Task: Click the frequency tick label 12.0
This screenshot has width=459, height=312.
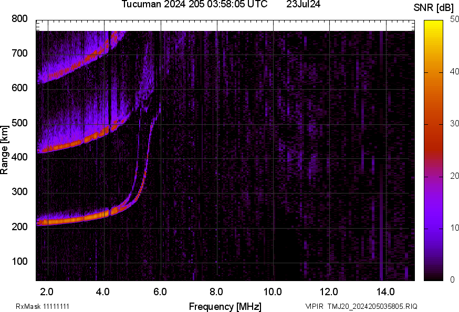Action: [329, 292]
